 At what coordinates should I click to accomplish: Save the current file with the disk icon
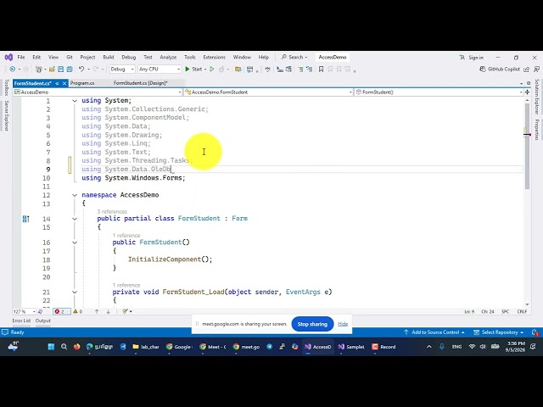click(x=60, y=70)
